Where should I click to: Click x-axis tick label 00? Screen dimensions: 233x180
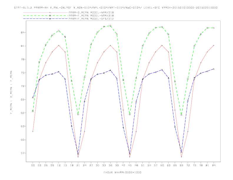[x=33, y=165]
